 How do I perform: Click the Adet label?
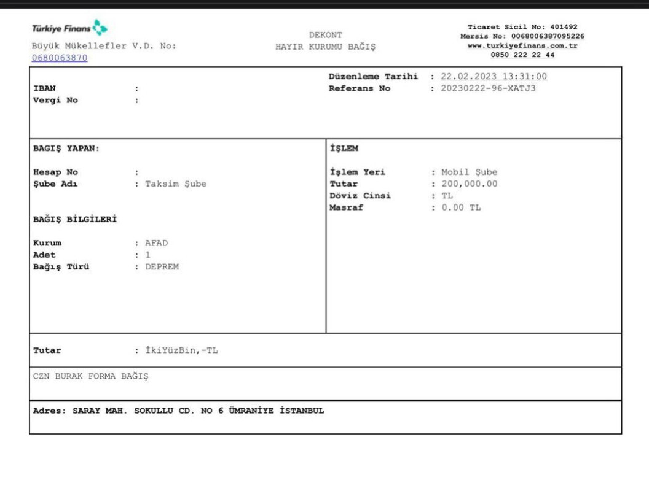[44, 255]
